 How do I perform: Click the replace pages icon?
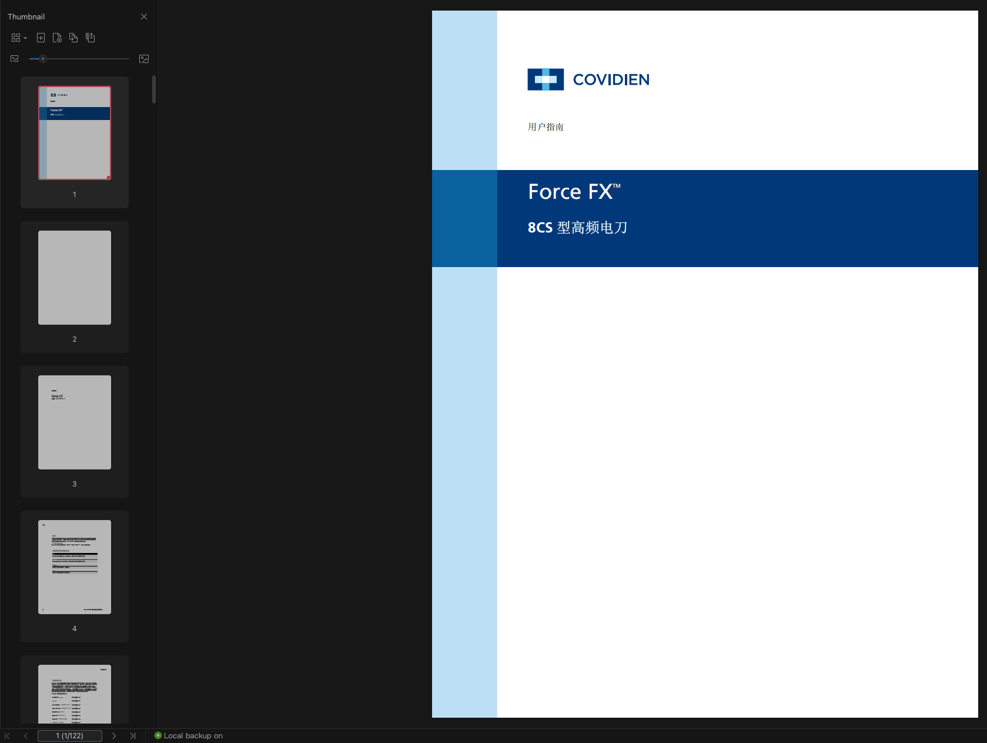pos(73,38)
